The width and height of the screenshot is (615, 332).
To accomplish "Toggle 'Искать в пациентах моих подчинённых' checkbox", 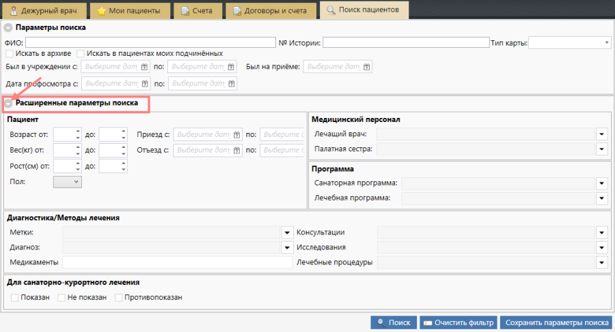I will 81,53.
